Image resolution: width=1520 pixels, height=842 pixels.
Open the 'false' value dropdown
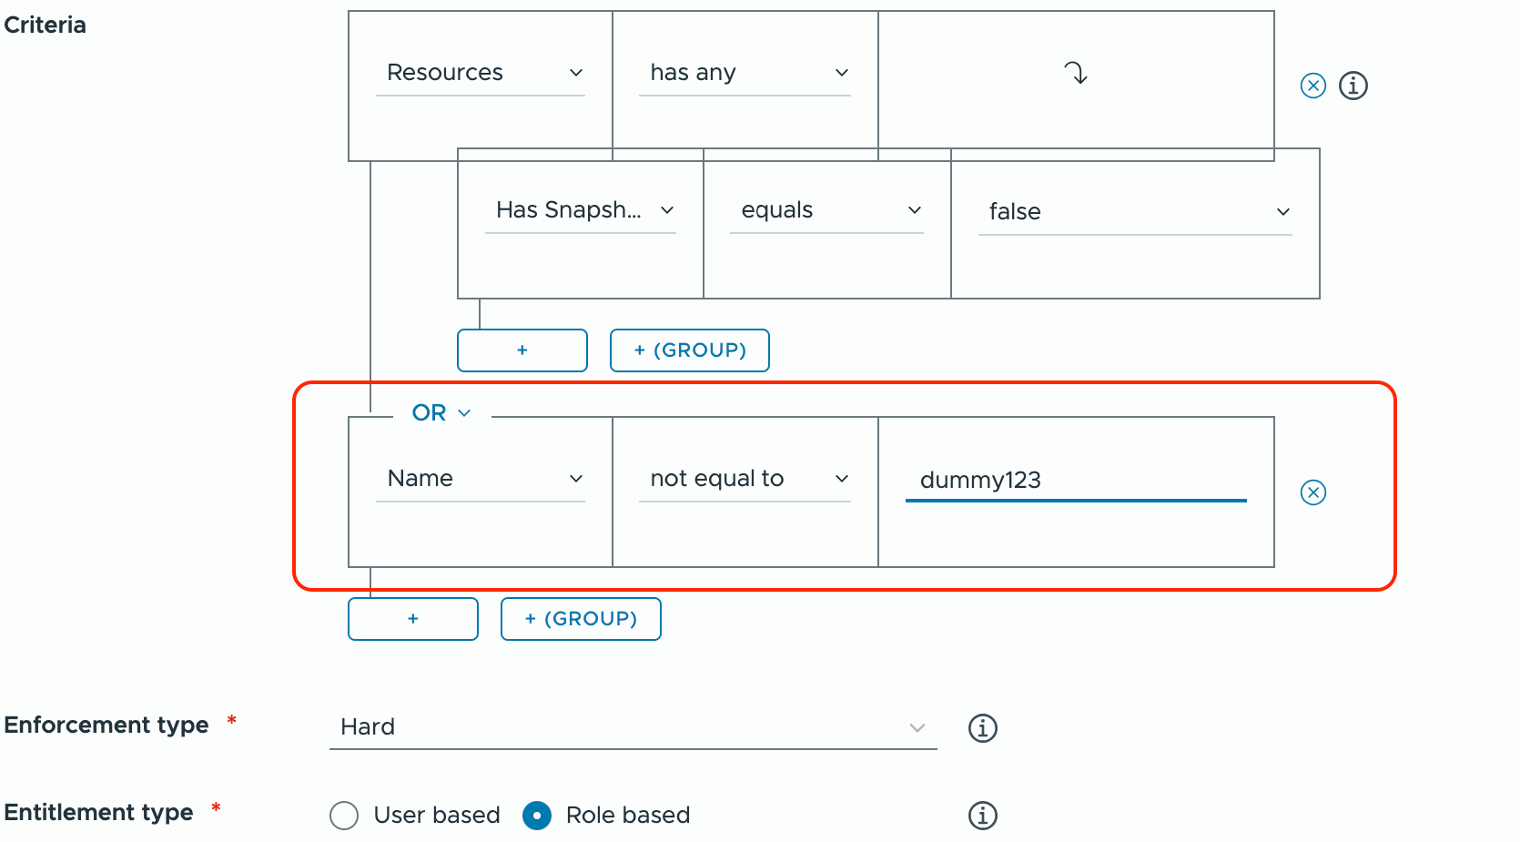[1135, 212]
